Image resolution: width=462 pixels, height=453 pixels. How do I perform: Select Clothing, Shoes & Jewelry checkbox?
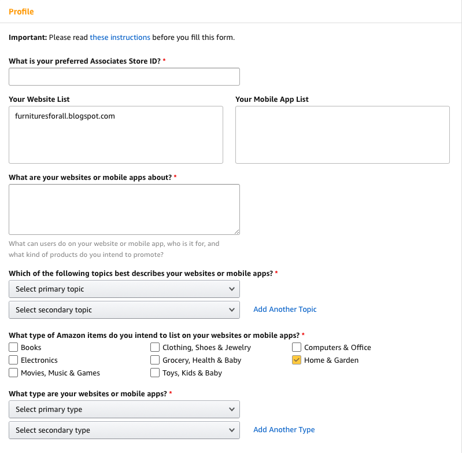pos(155,347)
